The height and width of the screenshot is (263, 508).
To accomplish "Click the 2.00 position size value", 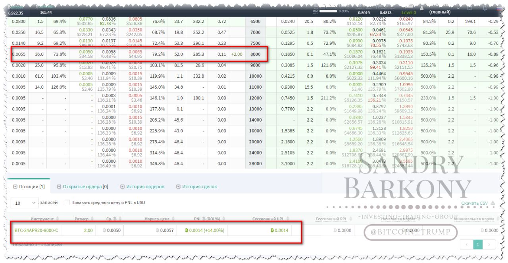I will 89,230.
